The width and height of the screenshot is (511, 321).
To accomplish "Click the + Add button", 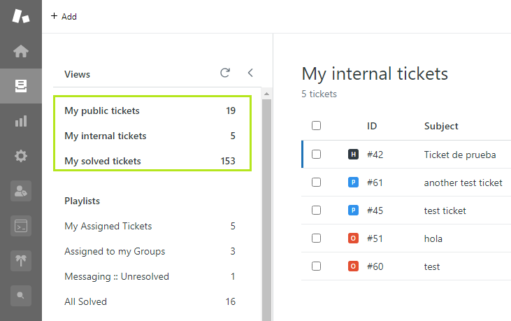I will pos(64,17).
